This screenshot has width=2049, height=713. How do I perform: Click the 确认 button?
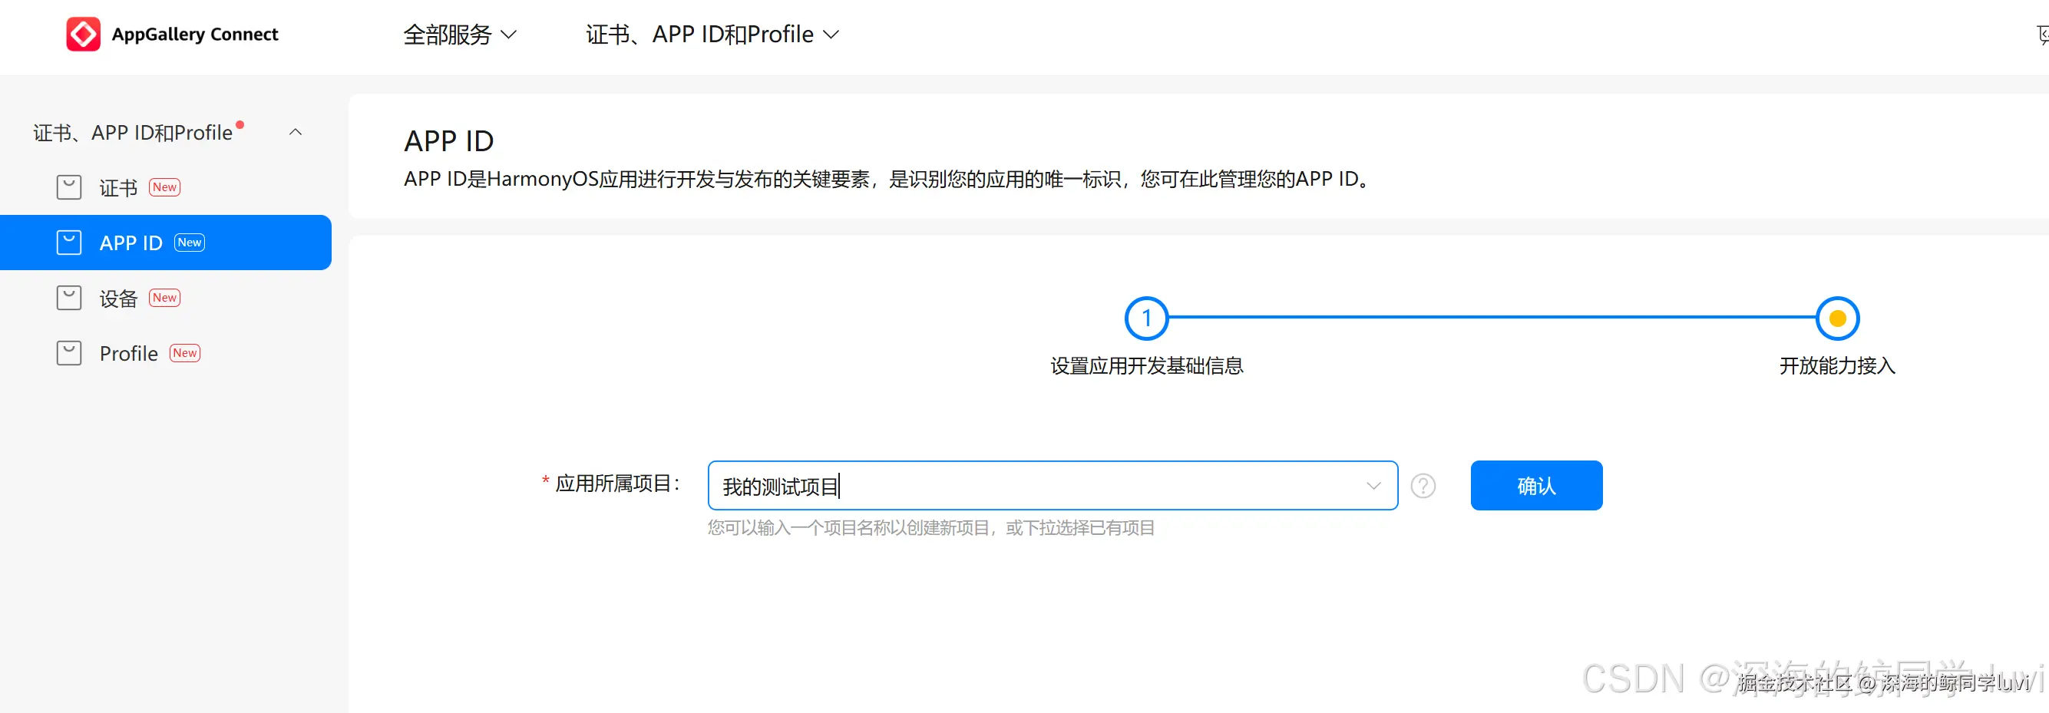(1536, 486)
